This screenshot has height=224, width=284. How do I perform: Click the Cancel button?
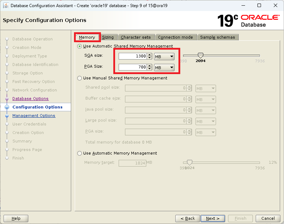[x=268, y=218]
